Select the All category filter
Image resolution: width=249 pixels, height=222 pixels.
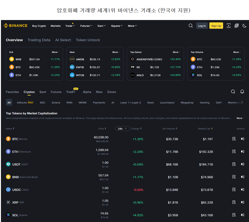pos(9,102)
